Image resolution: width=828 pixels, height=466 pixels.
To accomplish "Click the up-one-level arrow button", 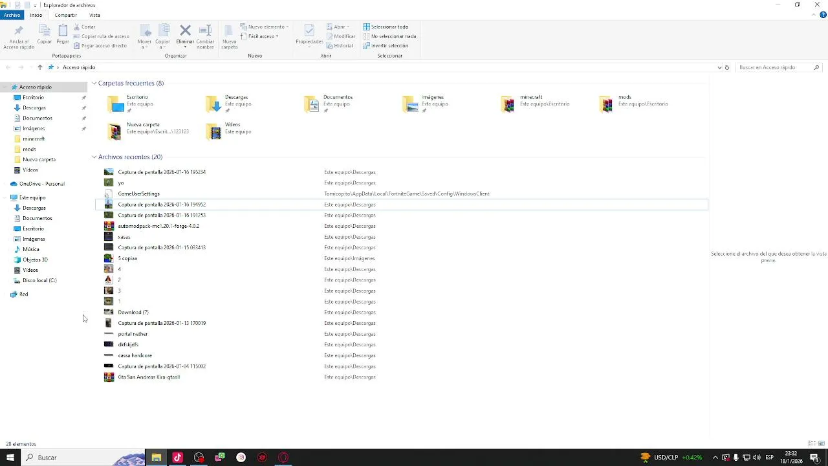I will click(39, 67).
